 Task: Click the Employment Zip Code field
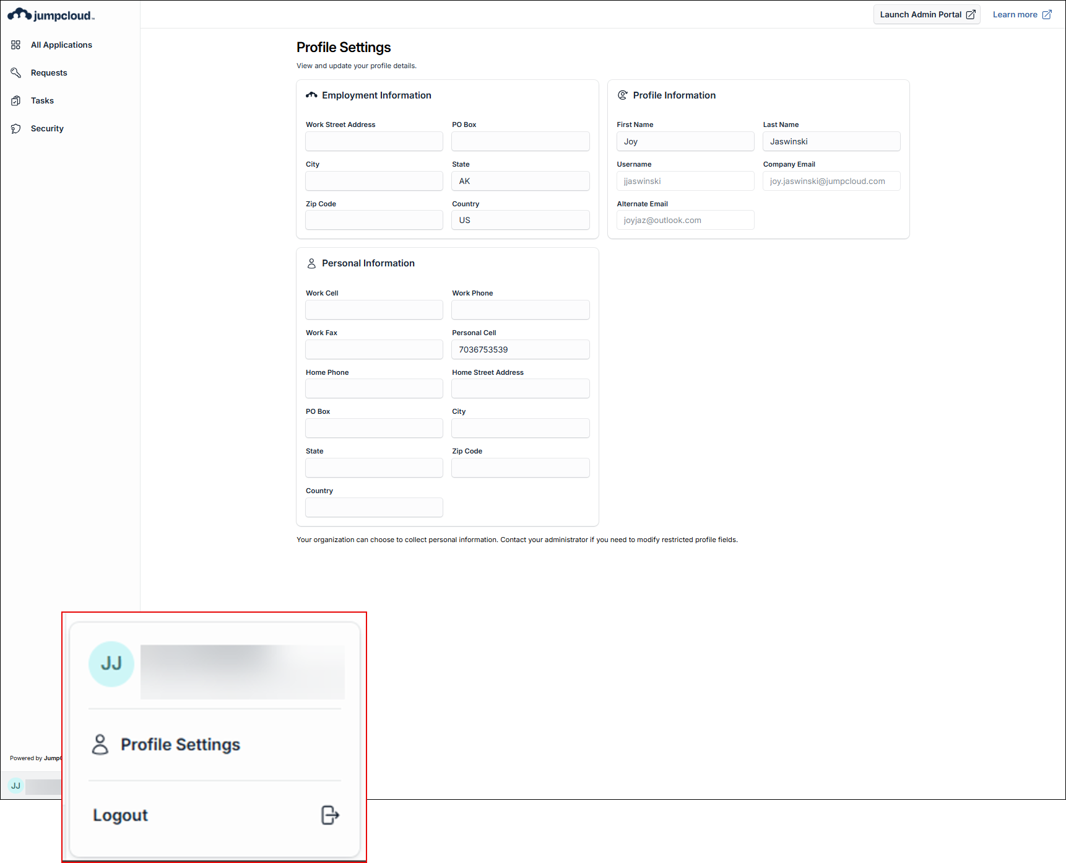374,220
